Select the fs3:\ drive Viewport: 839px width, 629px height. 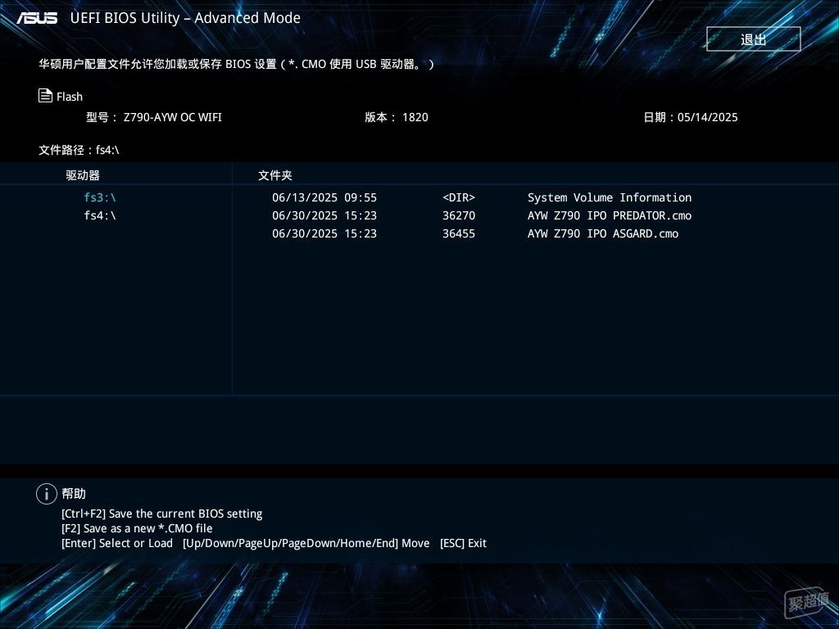tap(100, 197)
